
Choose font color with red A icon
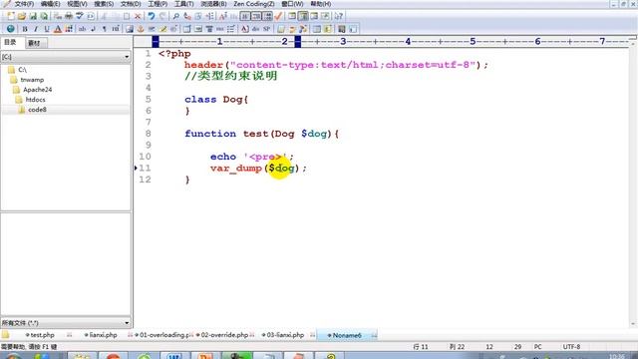point(58,29)
